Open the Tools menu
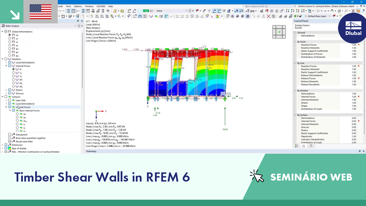Image resolution: width=366 pixels, height=206 pixels. pyautogui.click(x=68, y=6)
